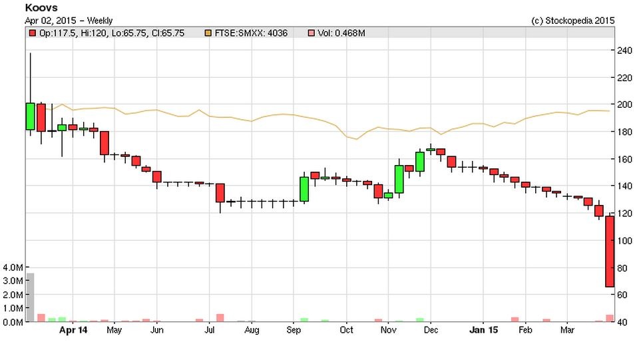Click the '100' price axis label
The height and width of the screenshot is (346, 641).
click(x=624, y=241)
